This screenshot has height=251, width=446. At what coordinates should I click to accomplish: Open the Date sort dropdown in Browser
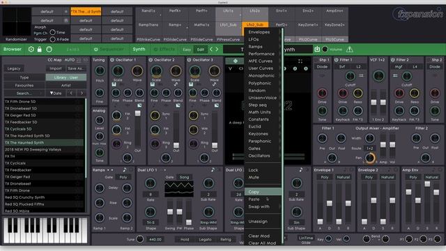click(x=55, y=93)
